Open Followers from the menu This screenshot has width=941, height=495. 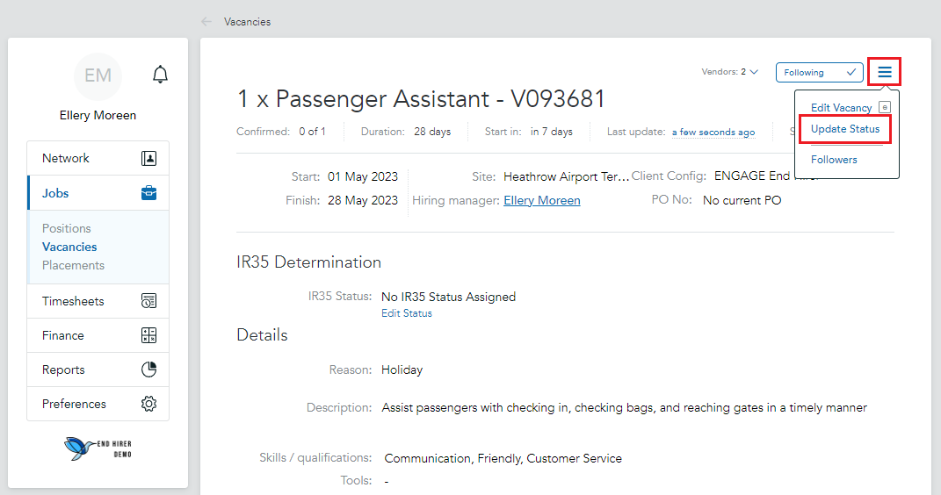[834, 160]
